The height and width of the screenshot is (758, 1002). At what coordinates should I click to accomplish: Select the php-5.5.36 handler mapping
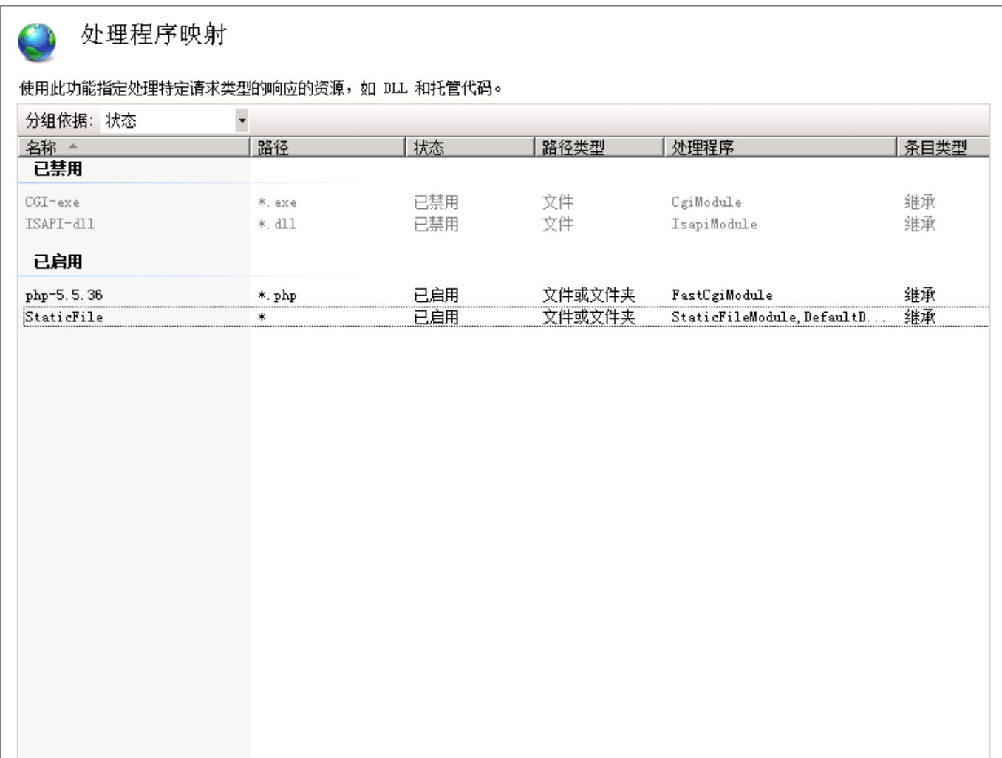point(64,295)
